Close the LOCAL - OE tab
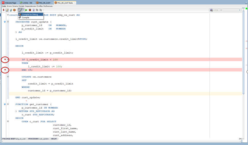This screenshot has height=145, width=248. click(x=34, y=3)
